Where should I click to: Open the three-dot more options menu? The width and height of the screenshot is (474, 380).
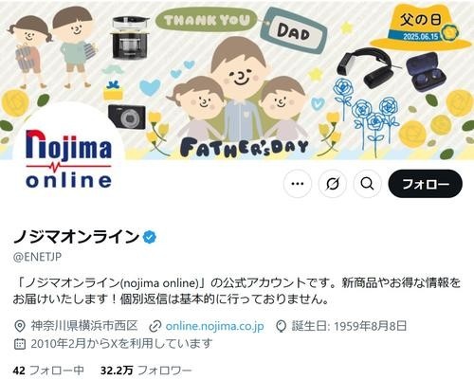click(298, 184)
